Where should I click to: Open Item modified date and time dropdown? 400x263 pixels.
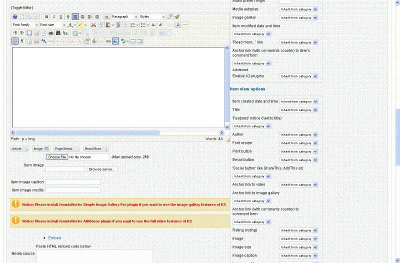point(251,34)
